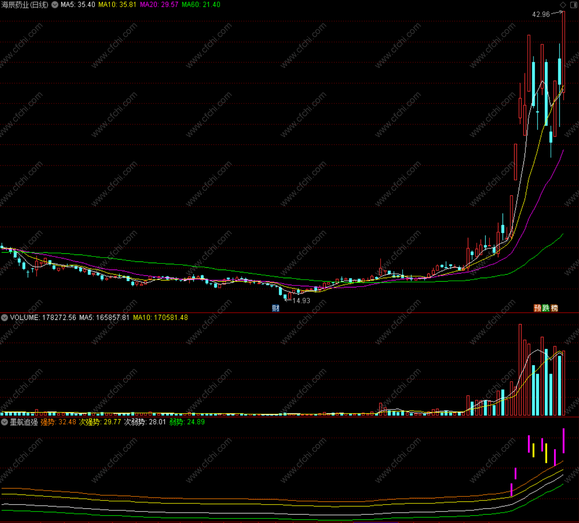Viewport: 579px width, 523px height.
Task: Open the main chart indicator dropdown beside 海辰药业
Action: tap(55, 5)
